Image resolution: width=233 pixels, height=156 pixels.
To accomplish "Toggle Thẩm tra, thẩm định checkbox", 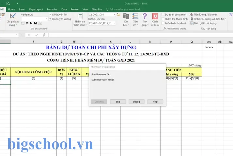I will 163,19.
